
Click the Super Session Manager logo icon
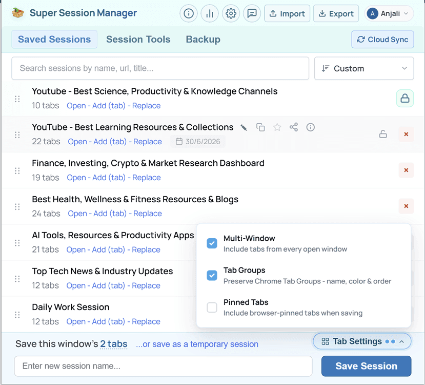click(18, 13)
